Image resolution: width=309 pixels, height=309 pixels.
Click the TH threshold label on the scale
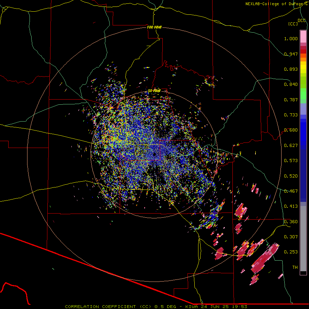[295, 267]
